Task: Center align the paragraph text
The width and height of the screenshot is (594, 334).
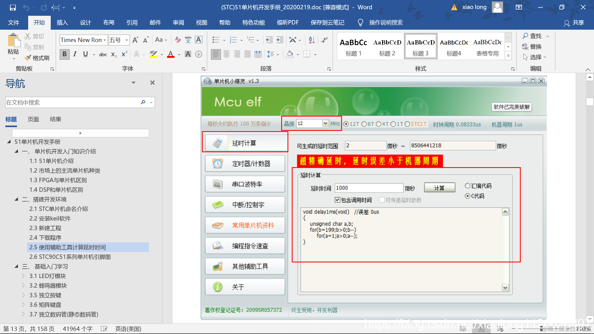Action: [x=226, y=54]
